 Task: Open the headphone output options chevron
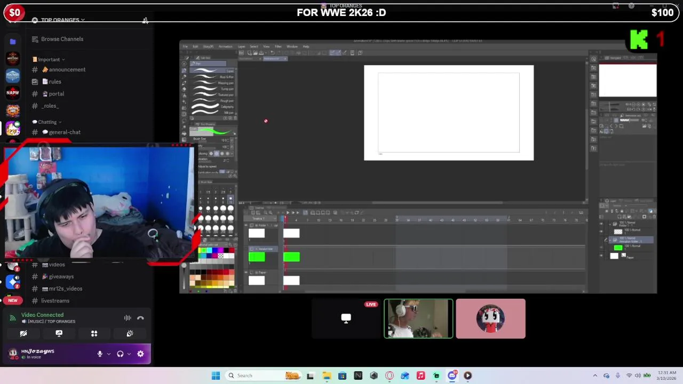(129, 354)
